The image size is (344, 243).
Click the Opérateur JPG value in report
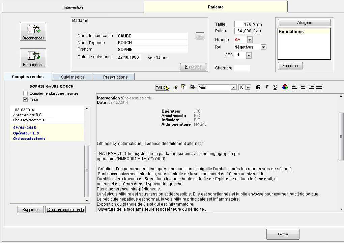[x=197, y=111]
